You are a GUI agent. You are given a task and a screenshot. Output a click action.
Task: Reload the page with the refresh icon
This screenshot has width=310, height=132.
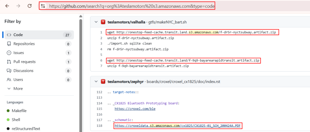[30, 6]
